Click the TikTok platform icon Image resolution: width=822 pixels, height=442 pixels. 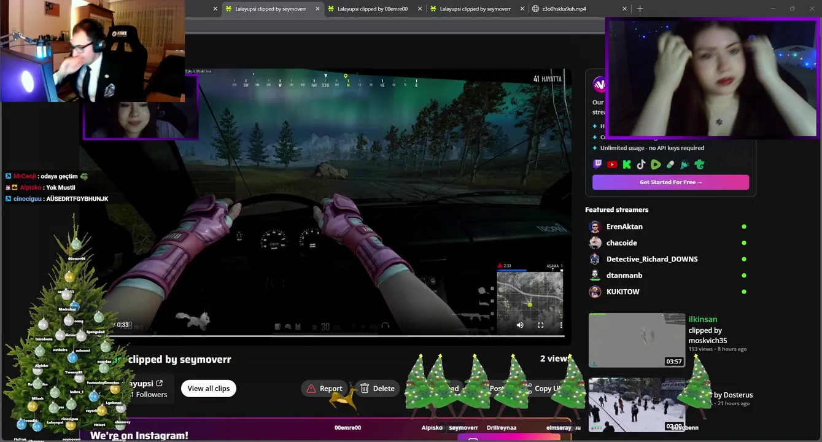pos(641,165)
